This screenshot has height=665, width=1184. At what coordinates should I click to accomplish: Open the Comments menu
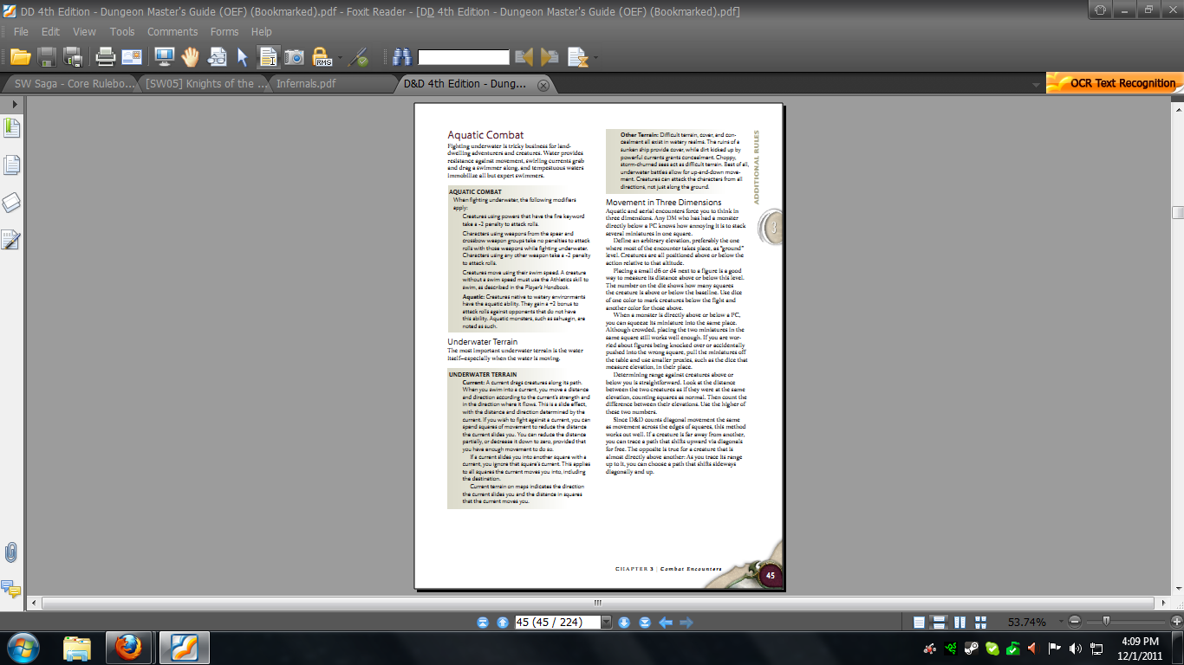point(172,31)
